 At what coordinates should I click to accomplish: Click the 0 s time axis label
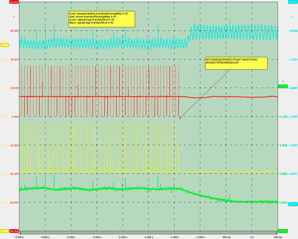tap(252, 237)
